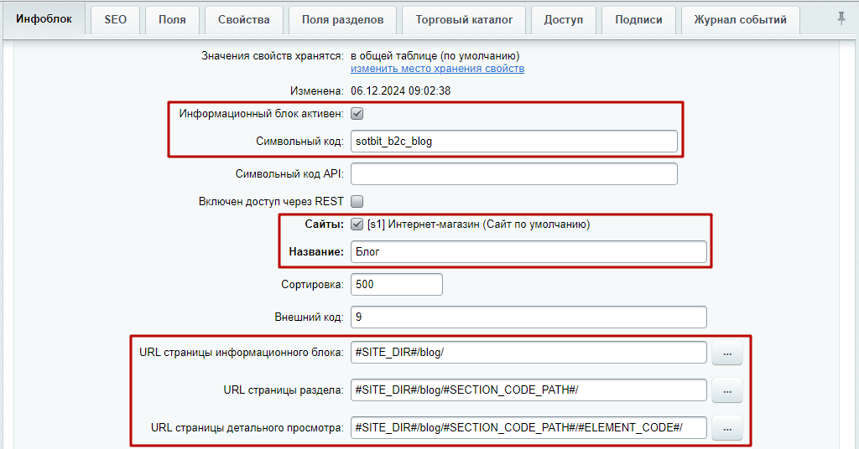Select the date text 06.12.2024 09:02:38

[400, 90]
